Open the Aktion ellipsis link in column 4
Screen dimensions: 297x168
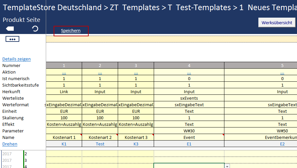[189, 72]
